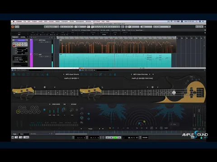Mute the second track

pos(35,54)
